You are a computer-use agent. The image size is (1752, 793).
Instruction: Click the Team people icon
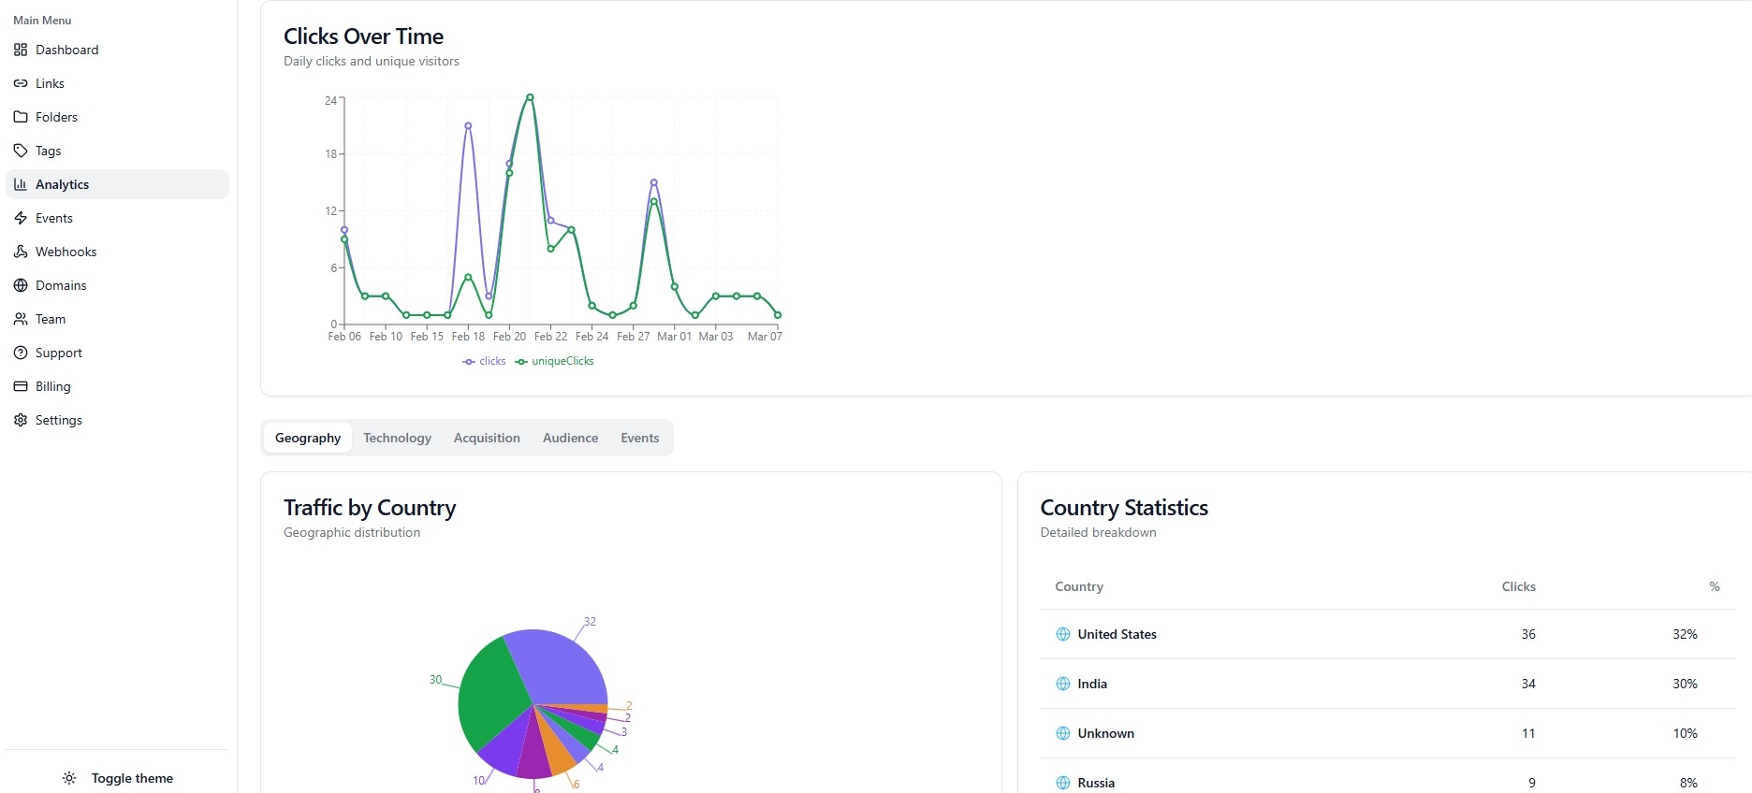pyautogui.click(x=21, y=319)
